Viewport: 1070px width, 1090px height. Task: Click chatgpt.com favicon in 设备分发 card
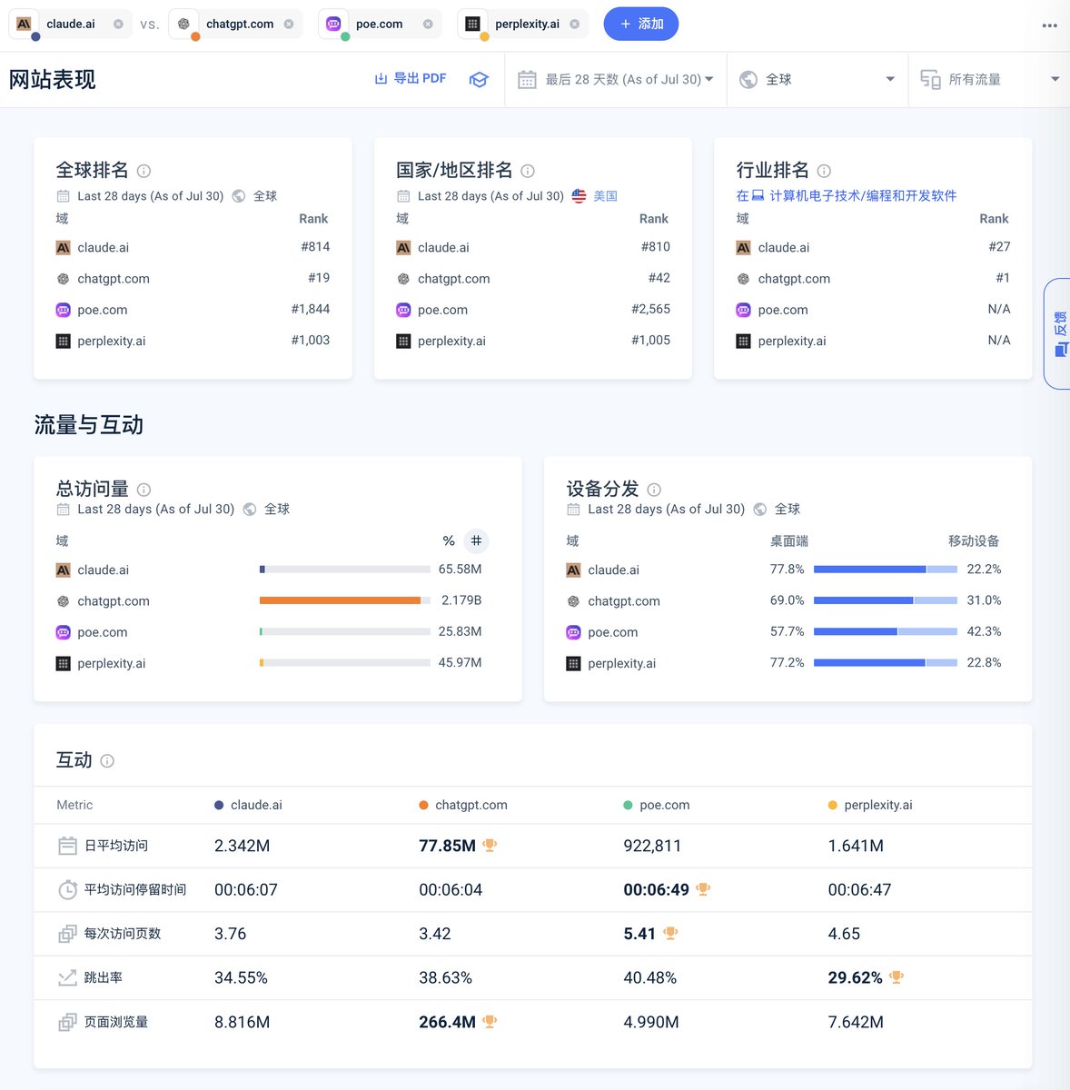pos(573,601)
